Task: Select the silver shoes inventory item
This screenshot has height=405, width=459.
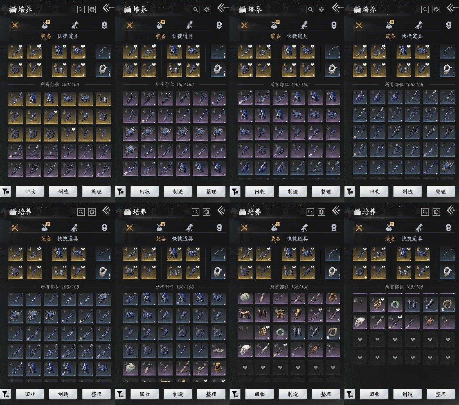Action: point(218,350)
